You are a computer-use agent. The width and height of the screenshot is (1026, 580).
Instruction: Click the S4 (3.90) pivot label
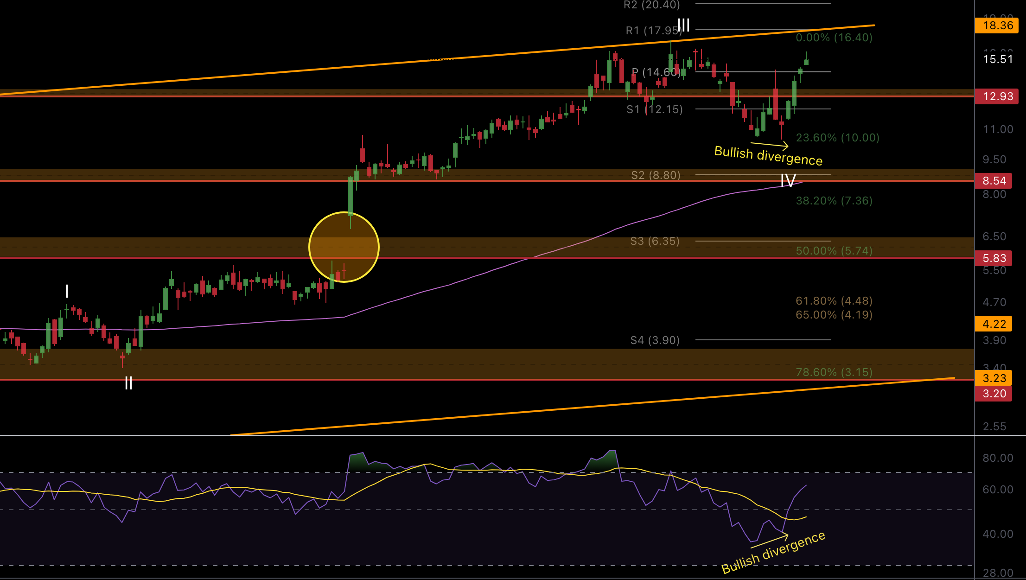pos(655,340)
